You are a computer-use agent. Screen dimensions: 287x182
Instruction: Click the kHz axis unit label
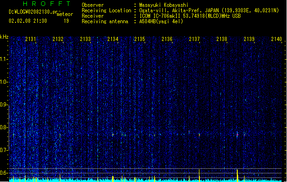(4, 37)
